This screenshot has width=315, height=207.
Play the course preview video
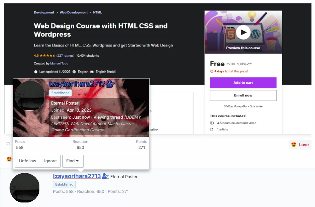click(243, 32)
